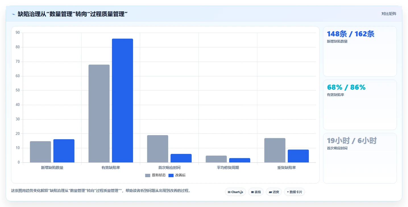
Task: Click the gray bar for 首次响应时间
Action: 158,149
